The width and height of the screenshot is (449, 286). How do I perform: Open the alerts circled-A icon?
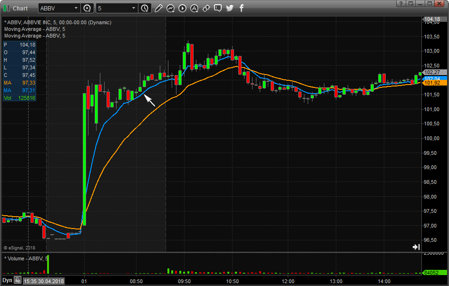coord(194,9)
